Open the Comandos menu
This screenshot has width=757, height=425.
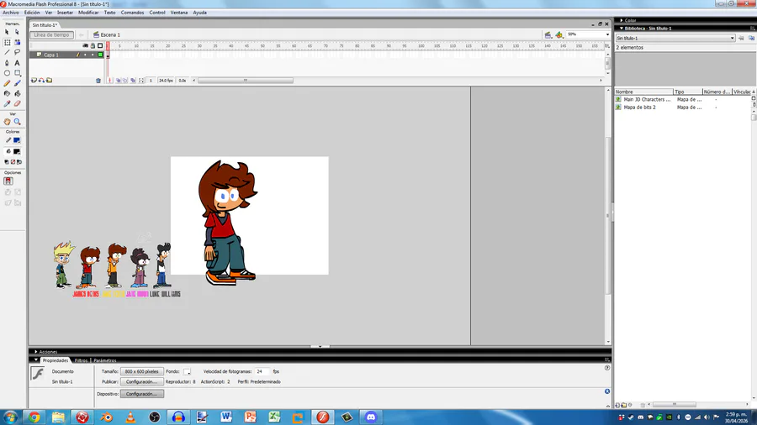click(132, 13)
